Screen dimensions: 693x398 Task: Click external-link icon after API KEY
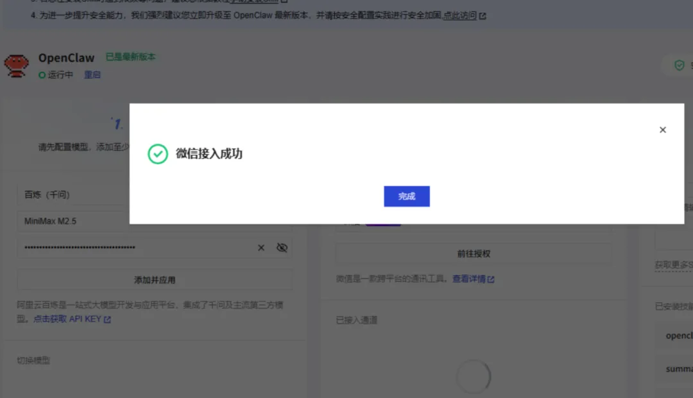(107, 319)
